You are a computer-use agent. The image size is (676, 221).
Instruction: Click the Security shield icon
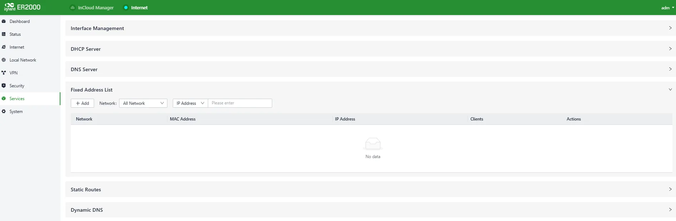coord(4,86)
